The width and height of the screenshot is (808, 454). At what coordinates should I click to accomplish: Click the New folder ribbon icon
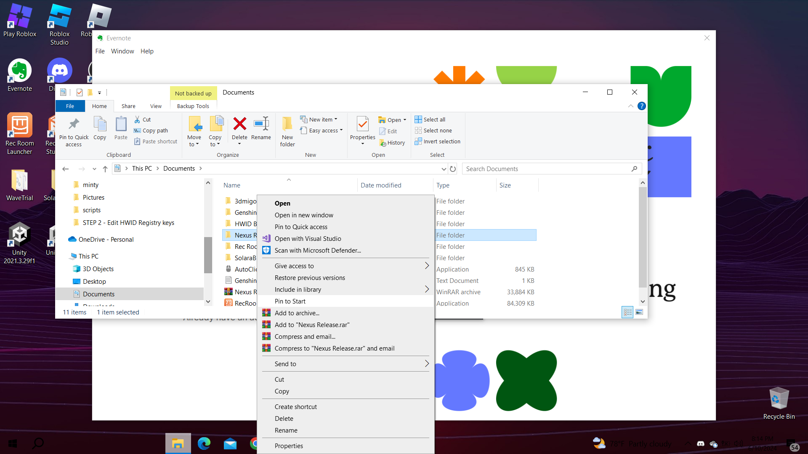click(x=287, y=124)
